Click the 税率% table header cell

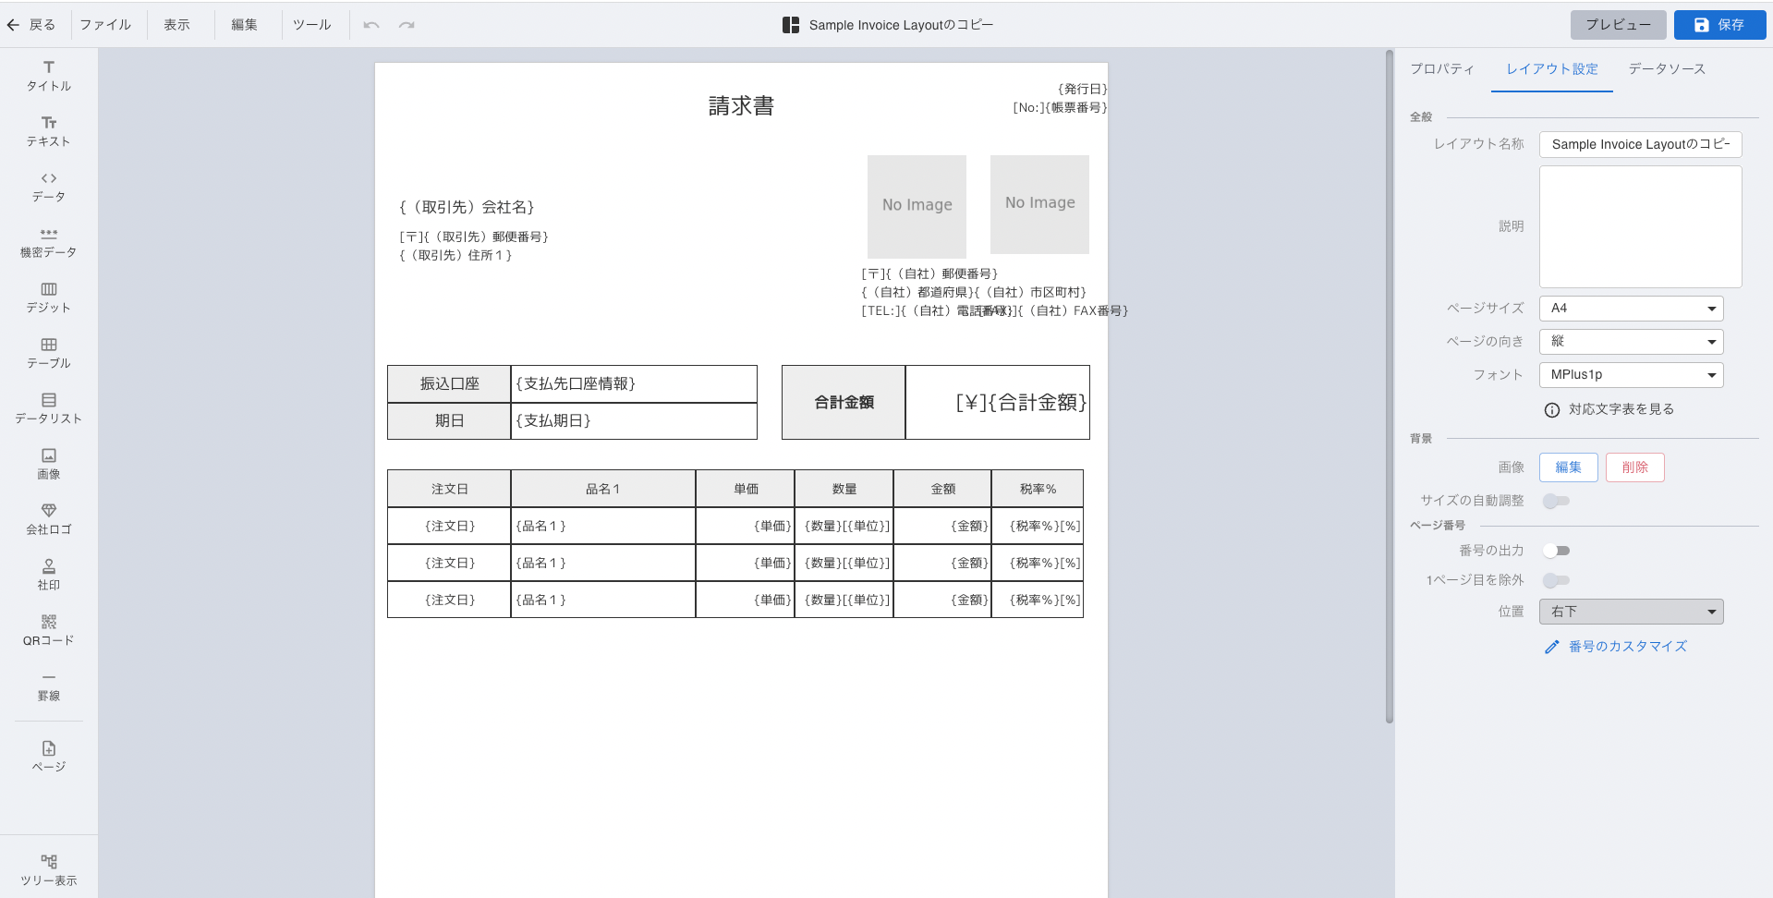(1038, 489)
